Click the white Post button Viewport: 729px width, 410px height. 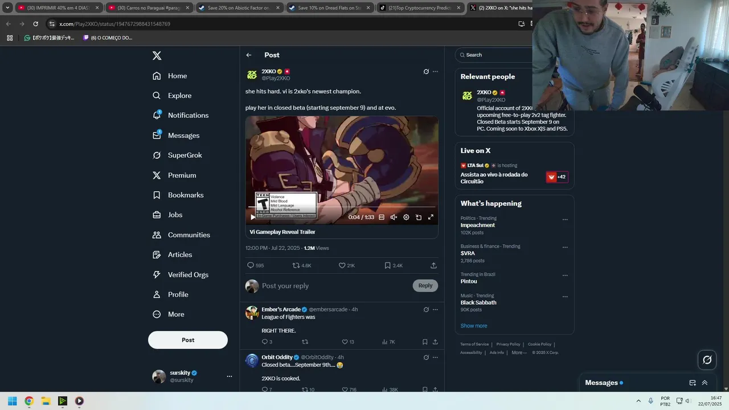click(x=188, y=340)
